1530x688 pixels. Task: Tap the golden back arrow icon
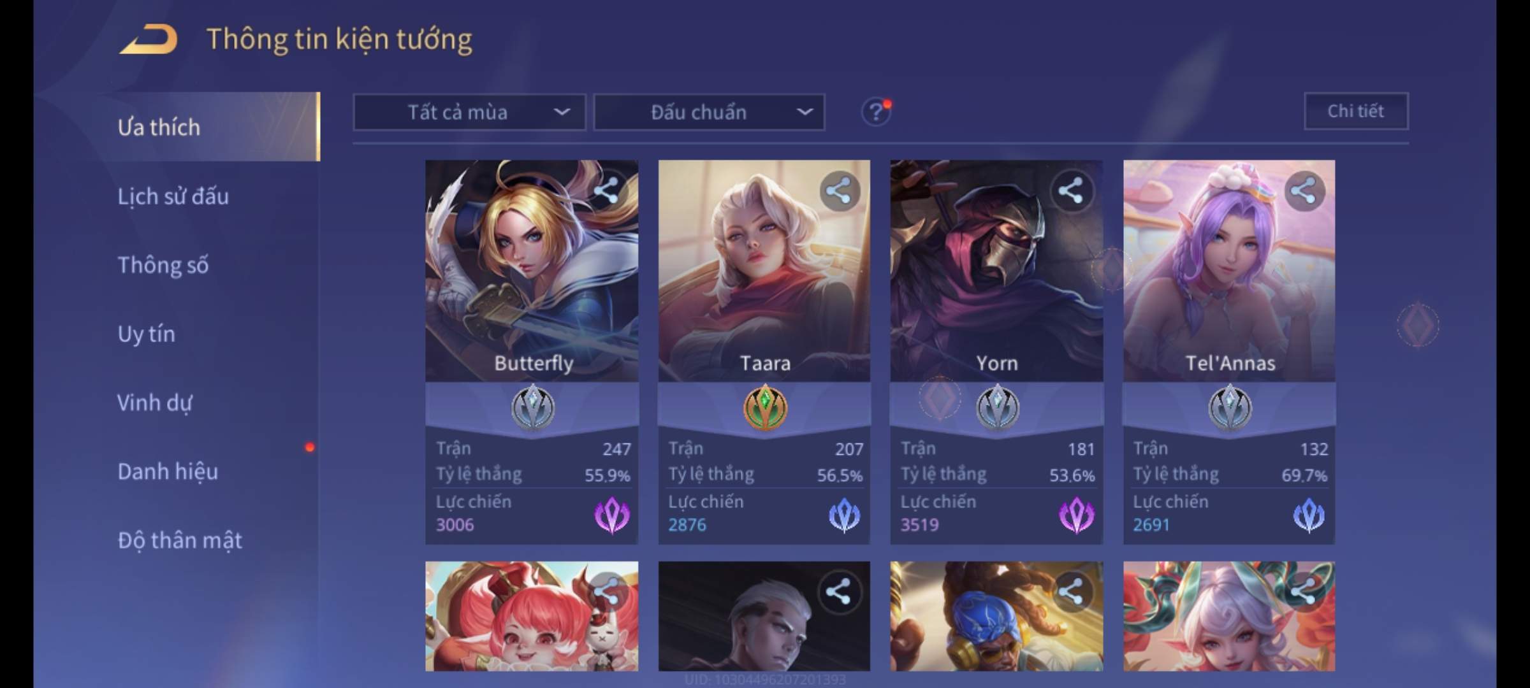(149, 39)
